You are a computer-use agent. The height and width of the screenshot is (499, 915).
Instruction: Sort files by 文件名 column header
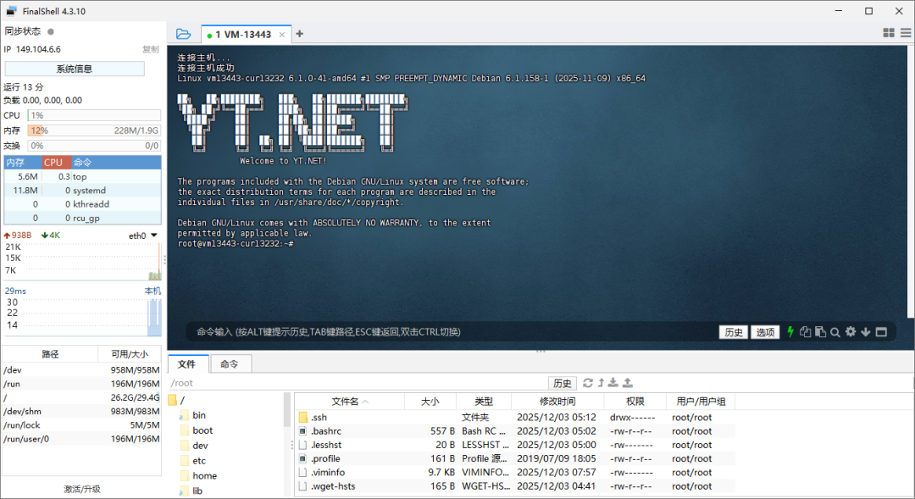tap(350, 401)
